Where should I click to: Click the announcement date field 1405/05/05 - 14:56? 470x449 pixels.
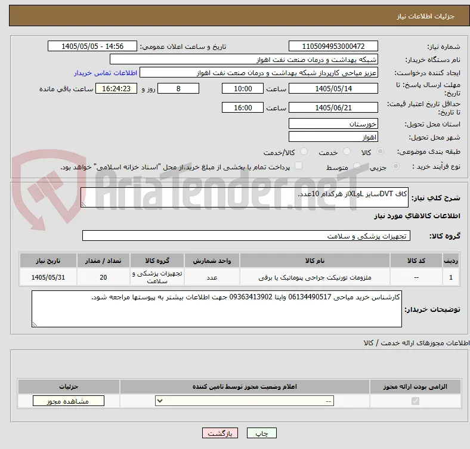click(x=92, y=46)
